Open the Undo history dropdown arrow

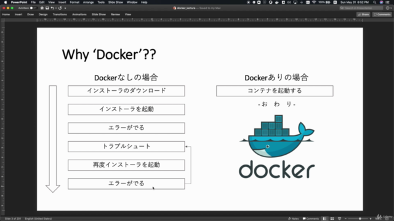[x=56, y=8]
